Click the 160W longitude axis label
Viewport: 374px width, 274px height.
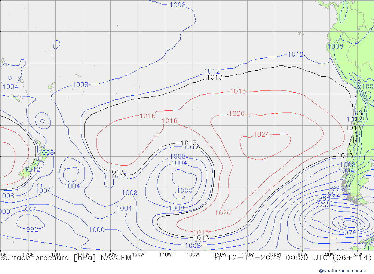click(x=110, y=255)
